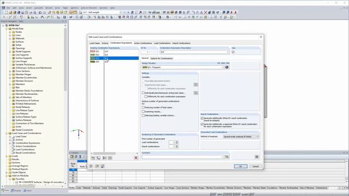
Task: Uncheck Generate separate Either/Or result combination per expression
Action: click(x=202, y=124)
